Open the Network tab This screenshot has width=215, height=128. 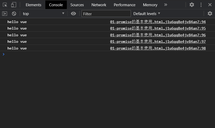[x=99, y=5]
